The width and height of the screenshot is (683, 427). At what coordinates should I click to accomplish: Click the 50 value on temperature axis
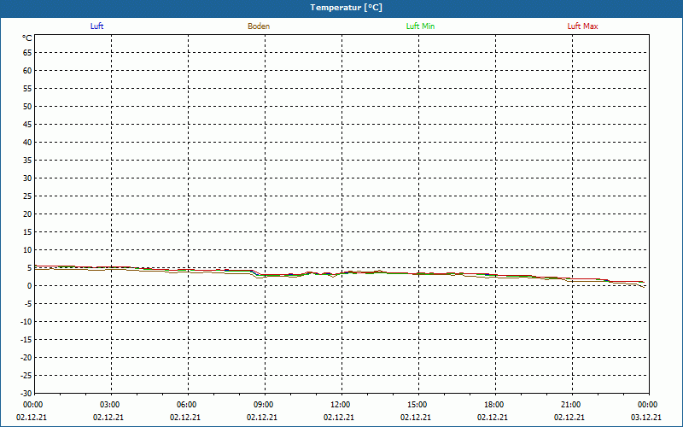pos(27,107)
